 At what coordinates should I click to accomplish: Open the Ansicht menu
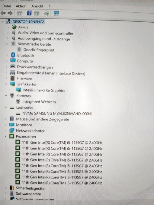coord(37,6)
